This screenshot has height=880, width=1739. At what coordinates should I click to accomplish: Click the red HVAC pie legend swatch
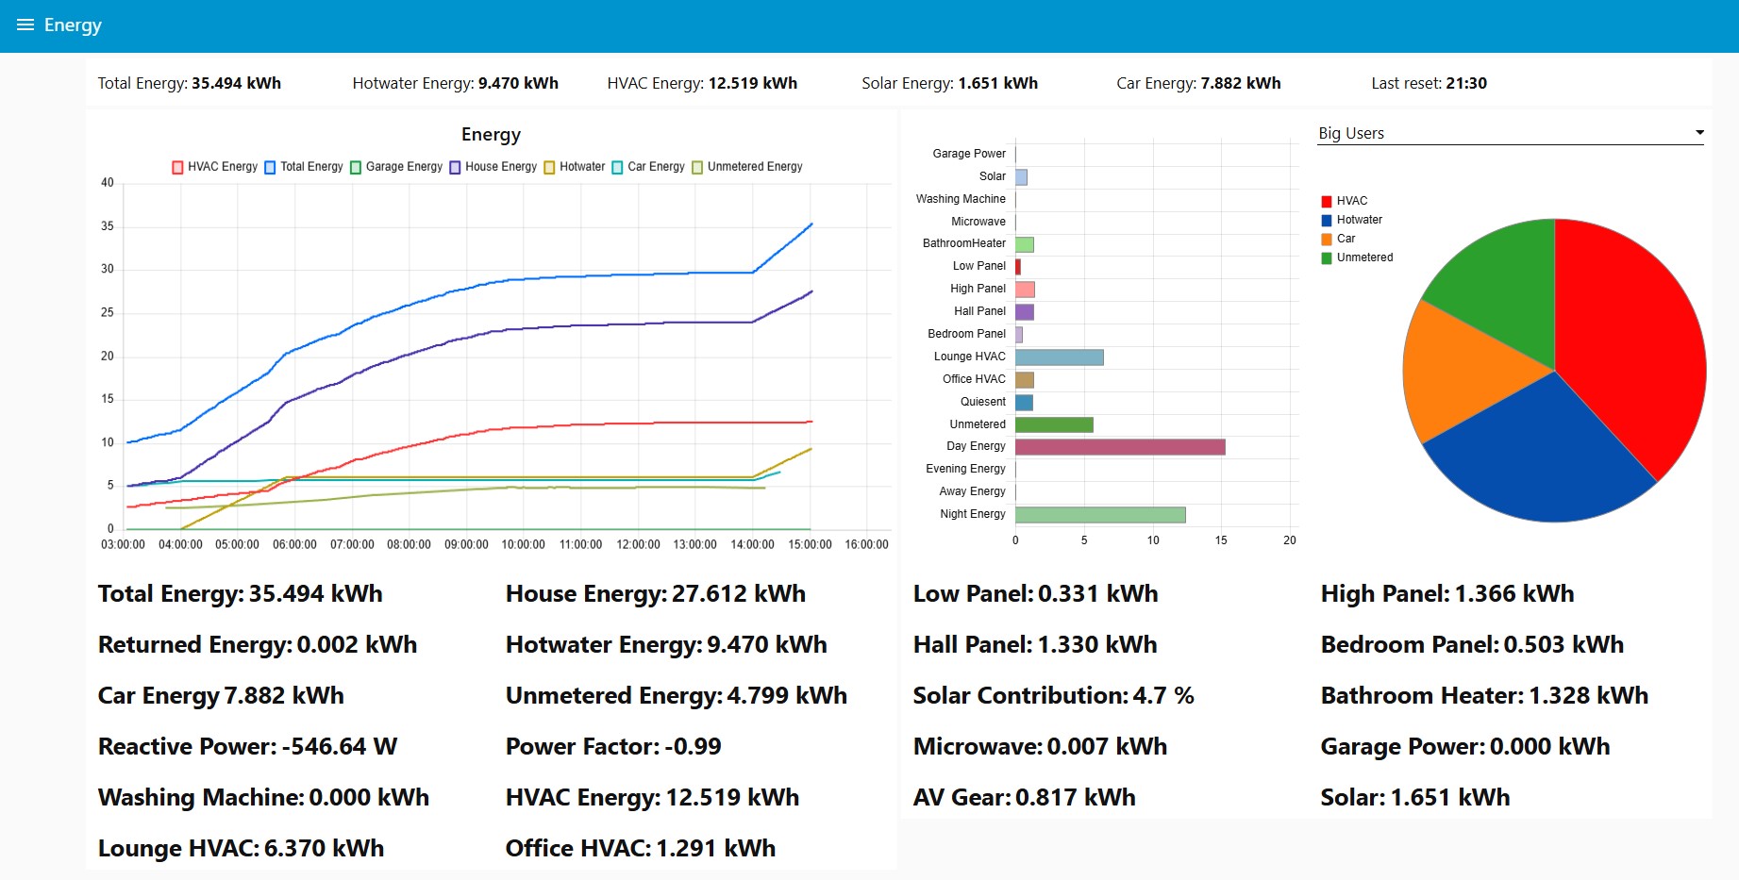[x=1327, y=201]
